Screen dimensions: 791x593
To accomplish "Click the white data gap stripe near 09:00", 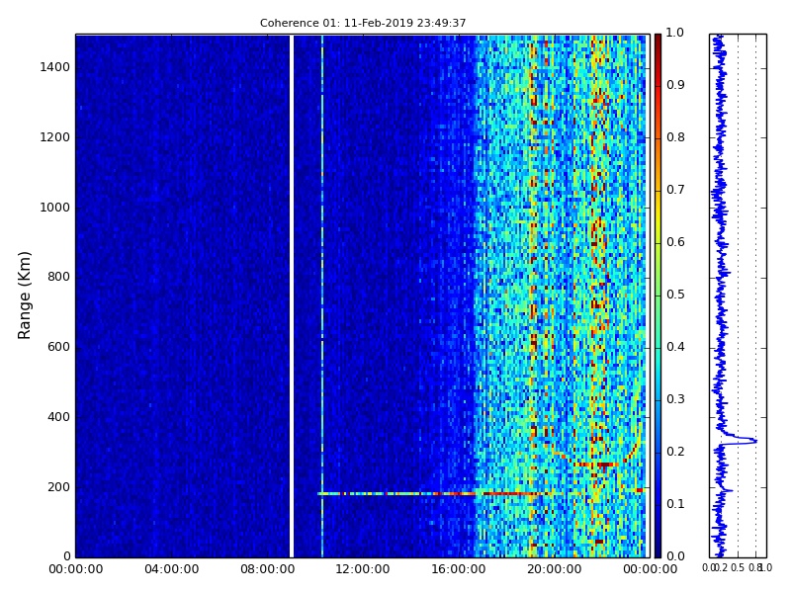I will [292, 296].
